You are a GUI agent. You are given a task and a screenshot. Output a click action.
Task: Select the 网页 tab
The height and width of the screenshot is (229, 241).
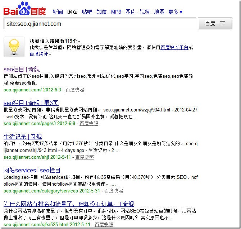[x=72, y=12]
